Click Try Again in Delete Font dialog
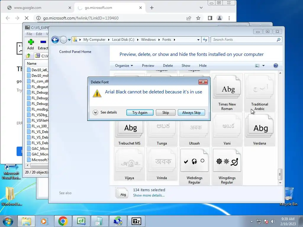303x227 pixels. tap(140, 113)
